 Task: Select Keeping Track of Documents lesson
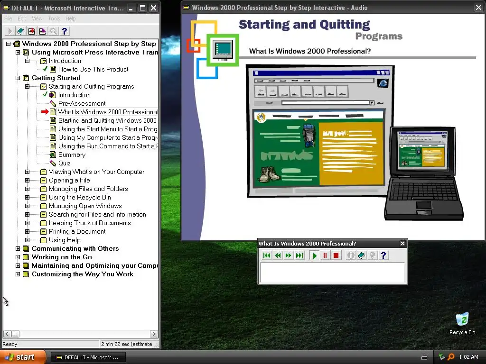point(90,223)
